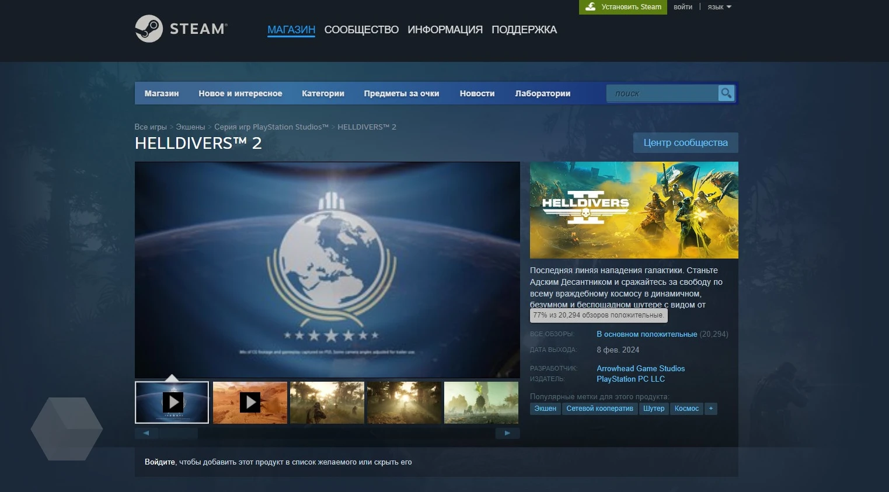Click the search magnifier icon
Viewport: 889px width, 492px height.
(726, 93)
